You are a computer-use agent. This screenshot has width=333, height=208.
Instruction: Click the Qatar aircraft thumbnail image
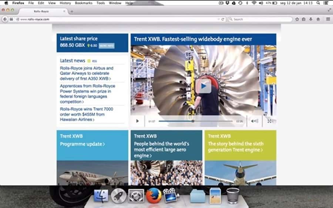pos(92,173)
